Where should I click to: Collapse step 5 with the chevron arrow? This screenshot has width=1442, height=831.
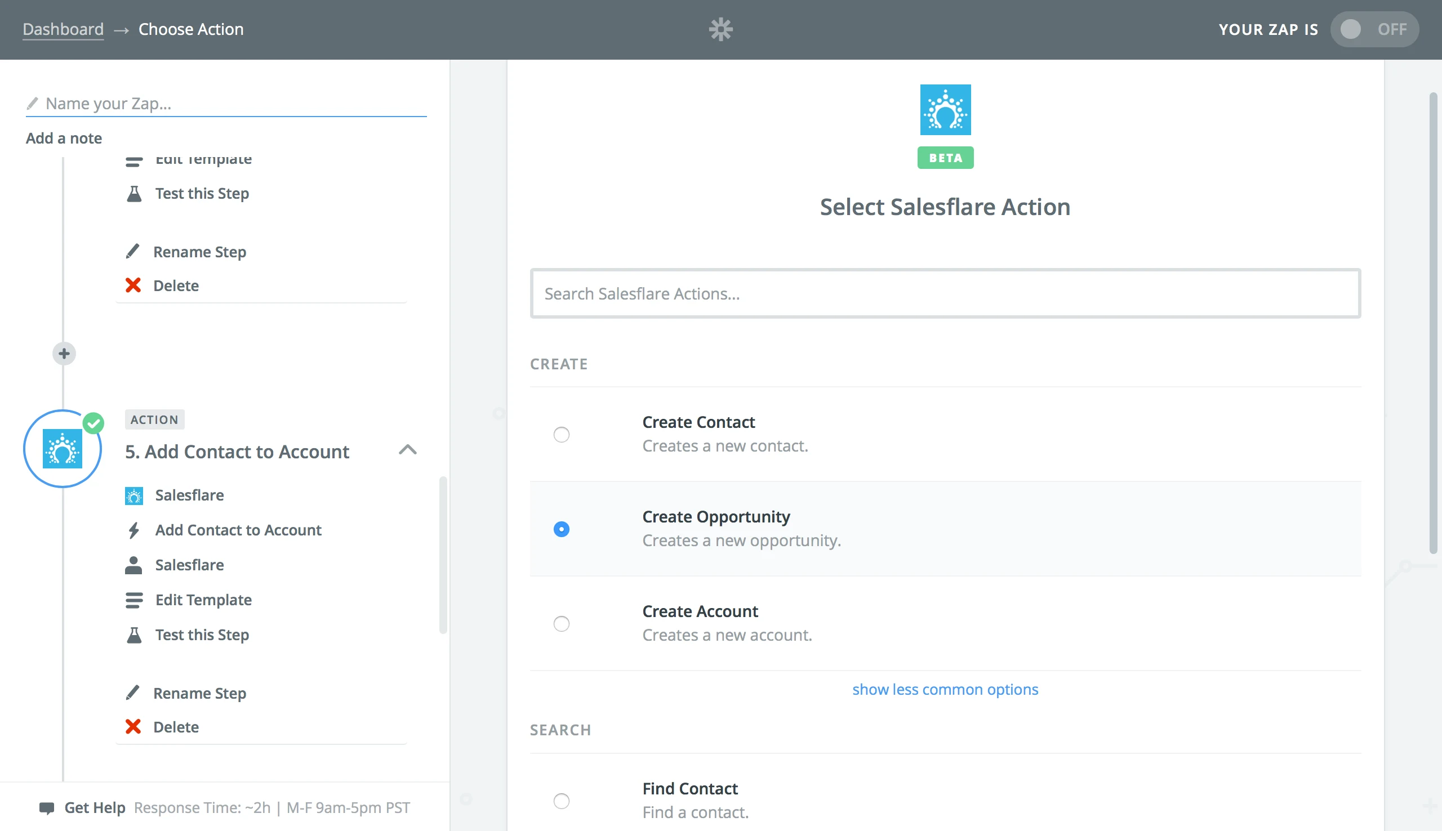tap(408, 450)
